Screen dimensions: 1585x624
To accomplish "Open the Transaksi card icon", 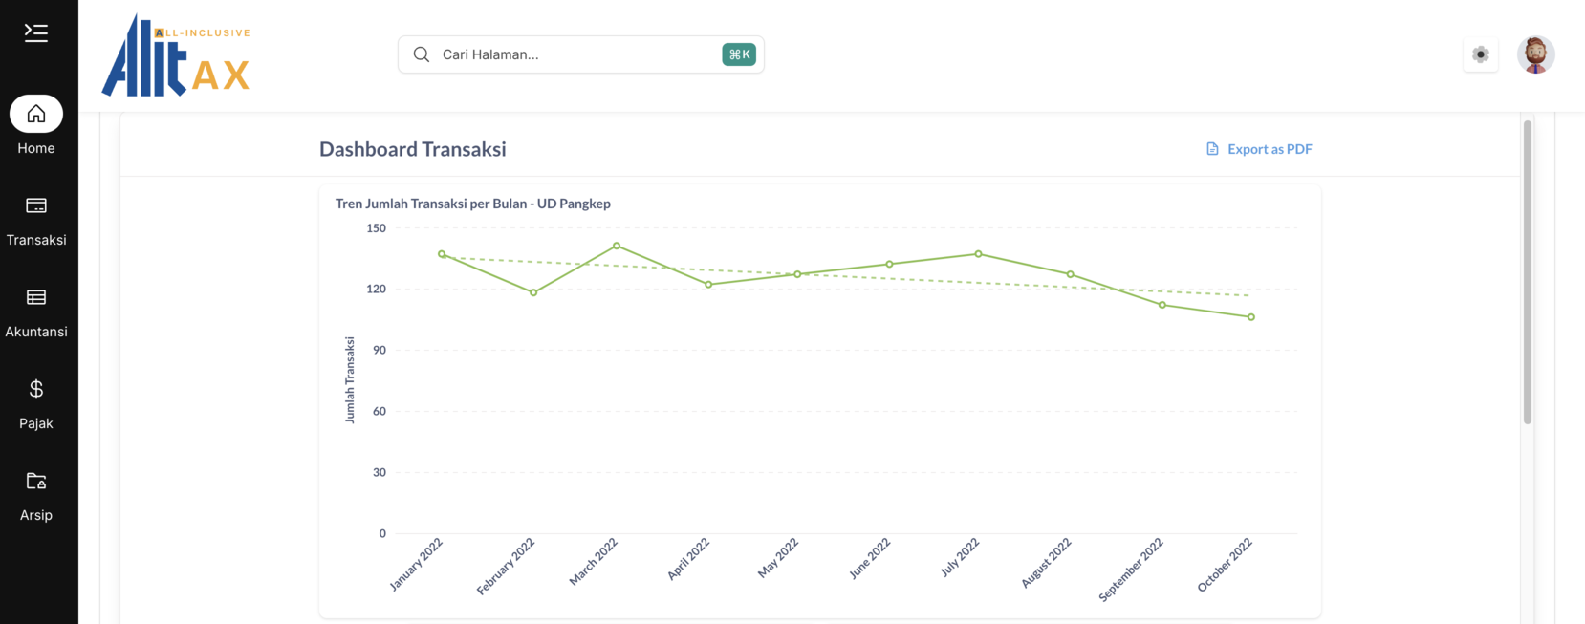I will pyautogui.click(x=36, y=205).
